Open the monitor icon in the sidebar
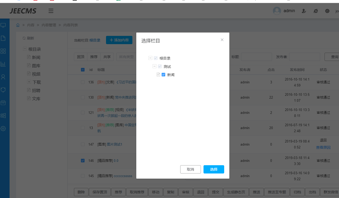The width and height of the screenshot is (339, 198). coord(3,25)
